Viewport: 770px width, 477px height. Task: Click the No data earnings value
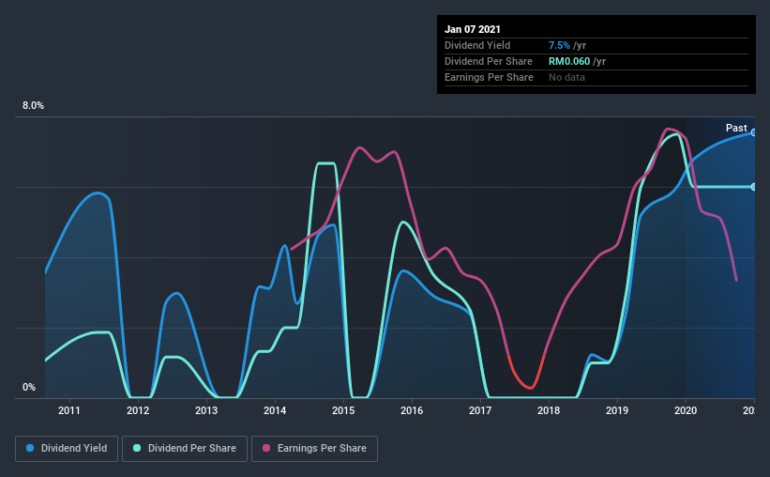tap(566, 77)
